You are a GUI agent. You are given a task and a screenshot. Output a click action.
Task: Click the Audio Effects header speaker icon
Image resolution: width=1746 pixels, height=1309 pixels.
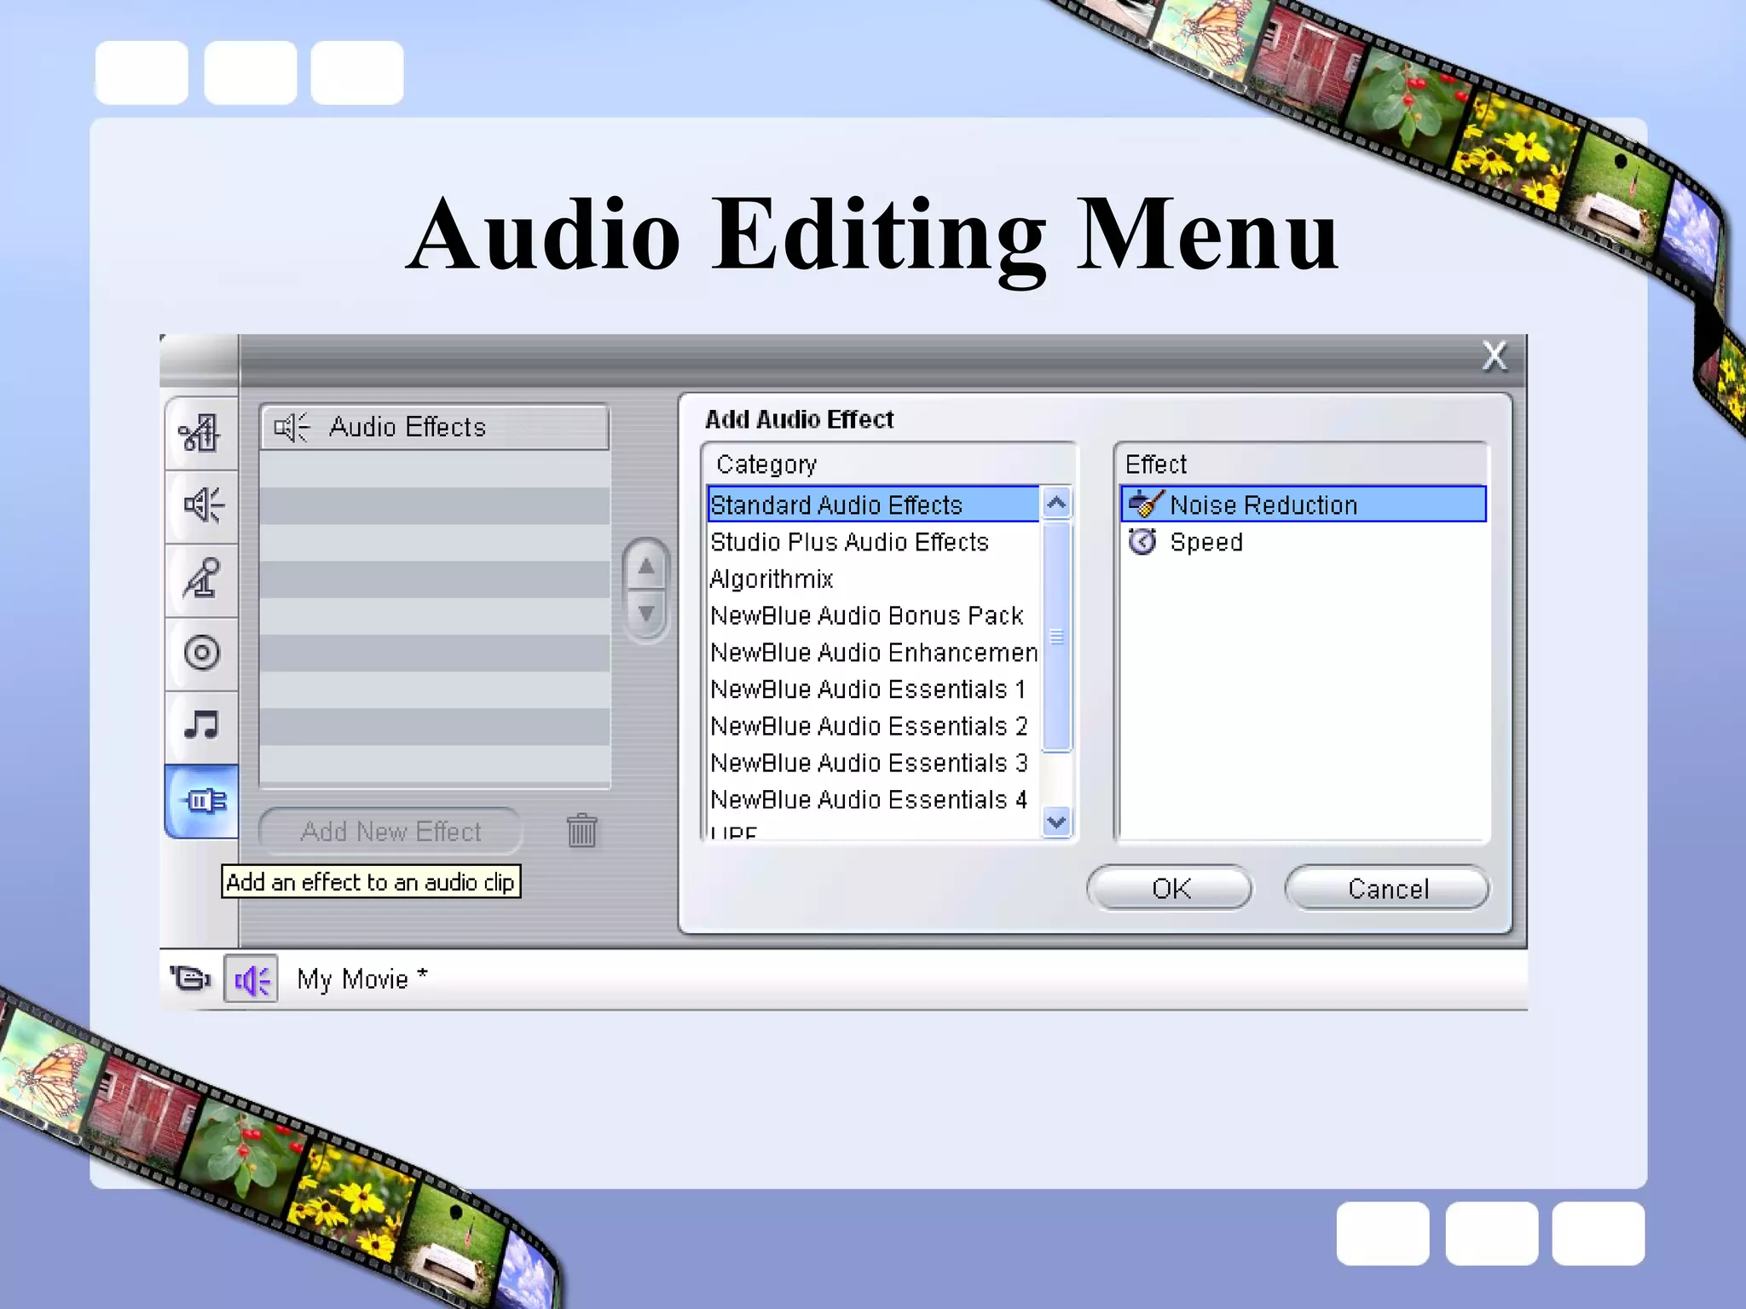pyautogui.click(x=292, y=427)
